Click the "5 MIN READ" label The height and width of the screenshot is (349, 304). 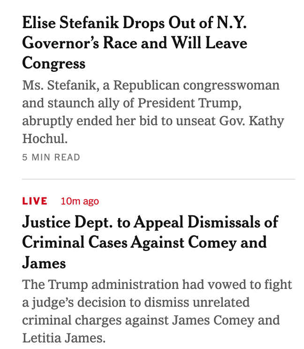click(51, 158)
